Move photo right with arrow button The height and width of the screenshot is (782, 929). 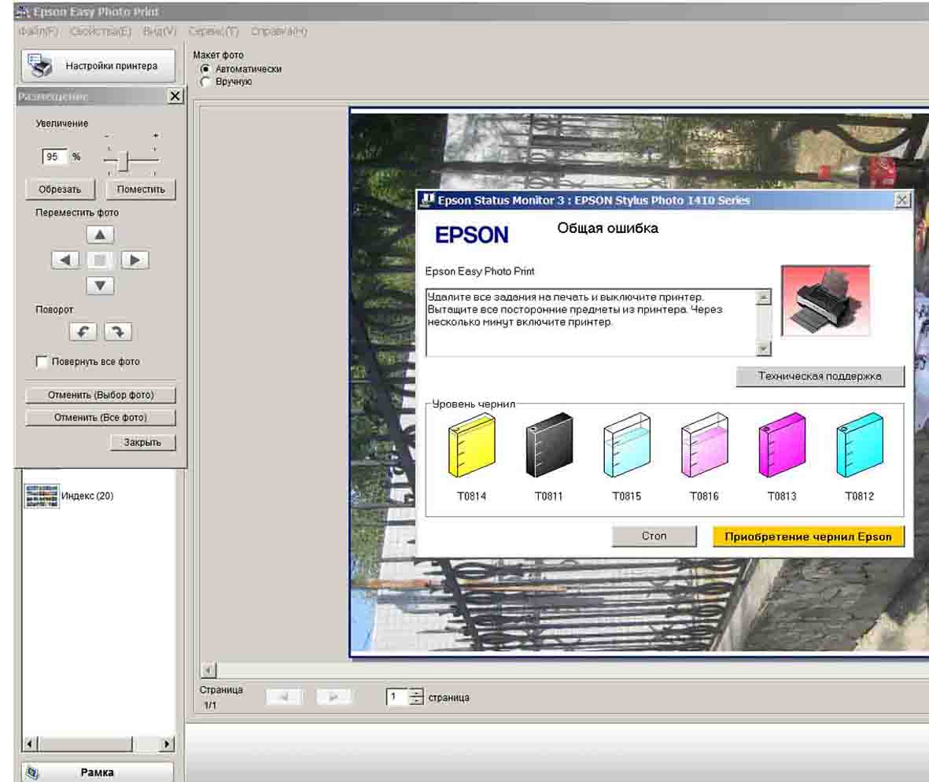[135, 260]
